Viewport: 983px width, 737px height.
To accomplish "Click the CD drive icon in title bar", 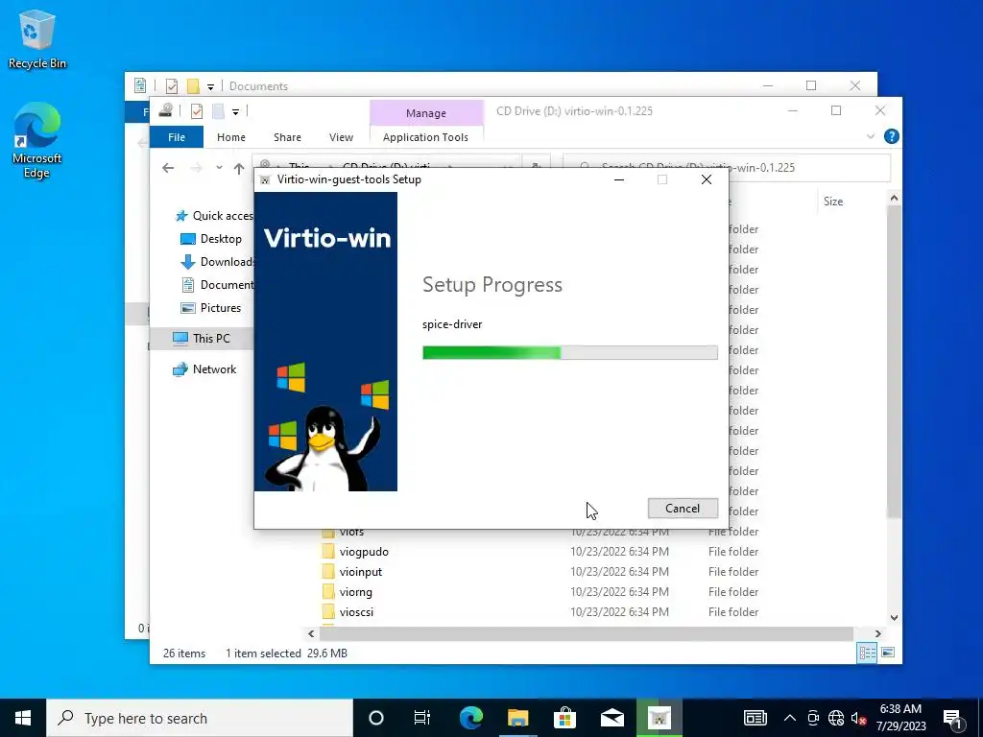I will click(x=165, y=111).
